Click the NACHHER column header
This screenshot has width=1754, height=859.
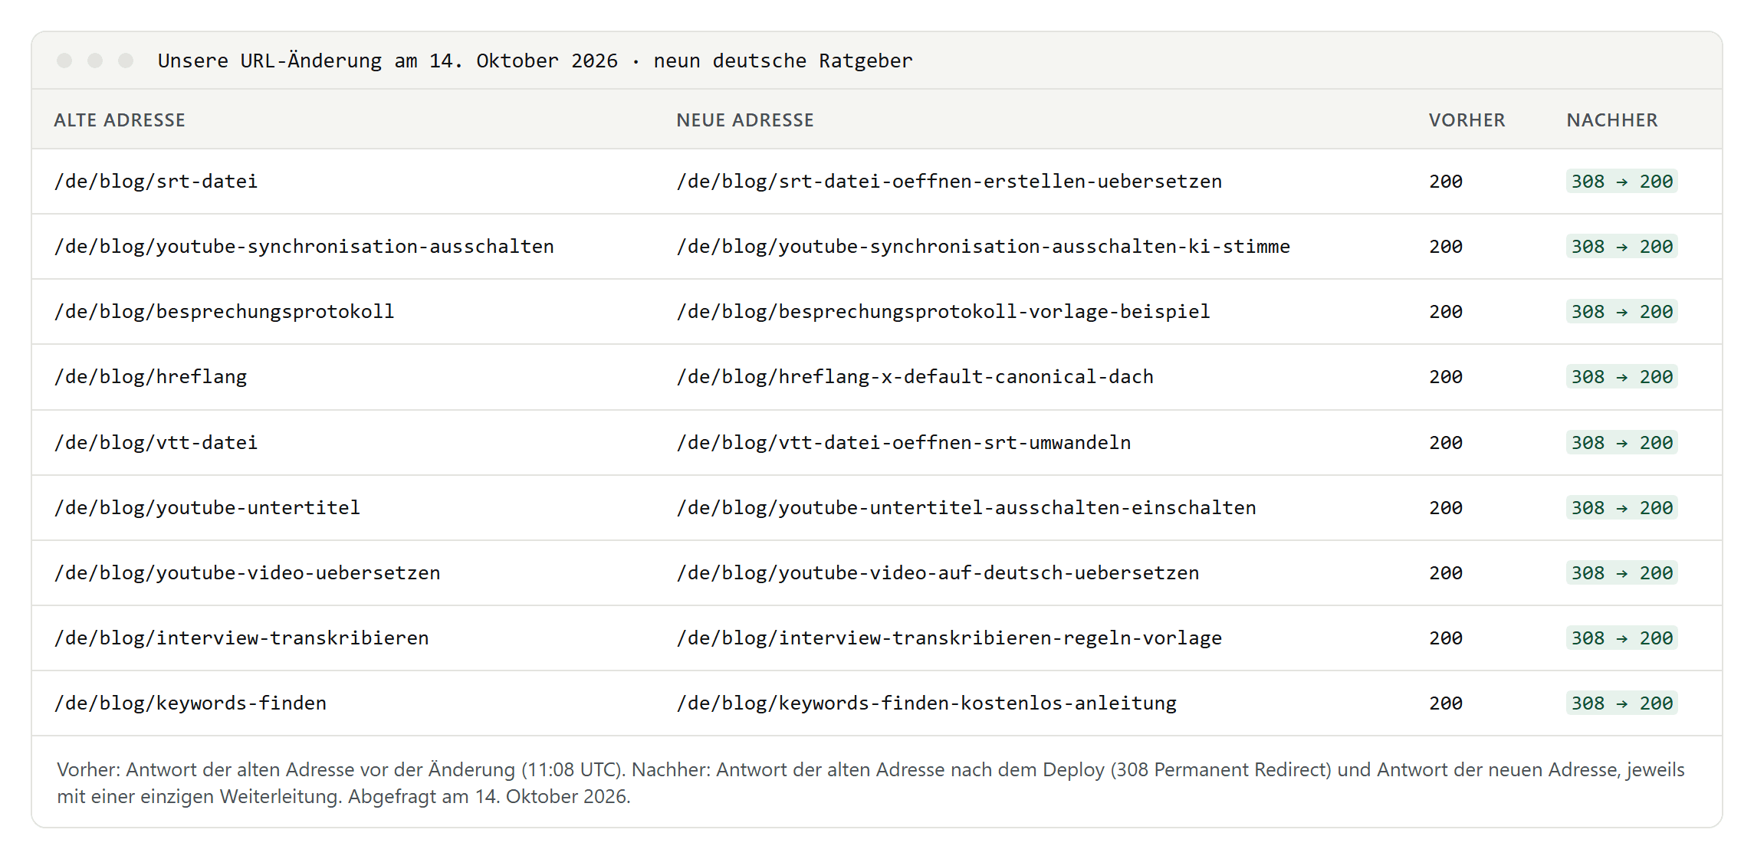click(x=1612, y=120)
